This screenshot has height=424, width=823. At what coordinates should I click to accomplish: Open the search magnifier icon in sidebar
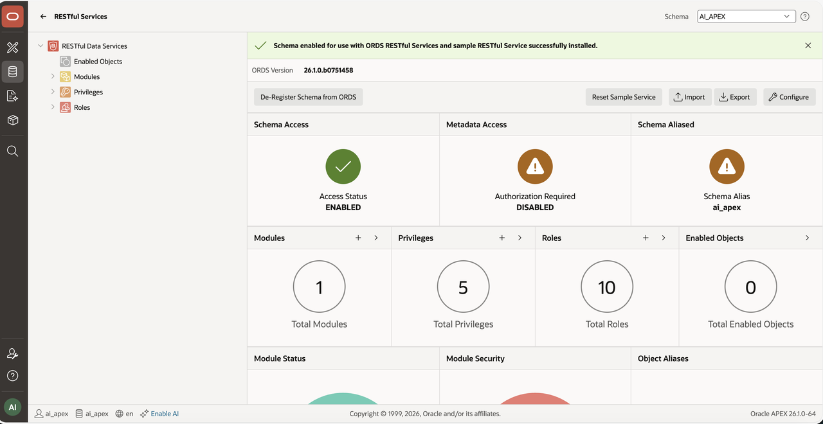point(13,151)
